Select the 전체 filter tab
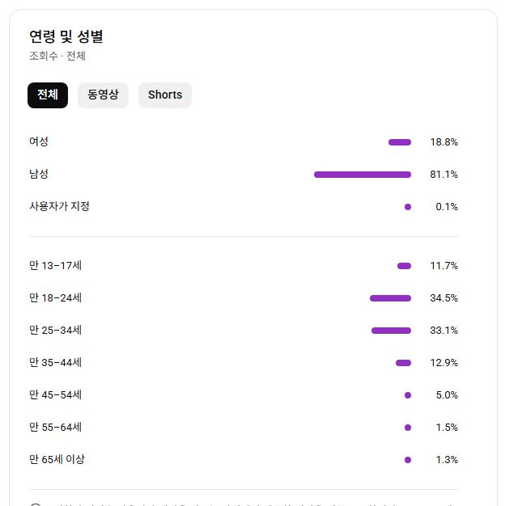Image resolution: width=505 pixels, height=506 pixels. [x=48, y=95]
